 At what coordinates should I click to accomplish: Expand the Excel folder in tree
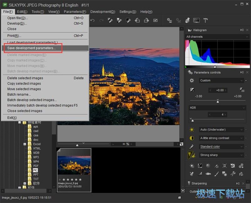[x=25, y=144]
